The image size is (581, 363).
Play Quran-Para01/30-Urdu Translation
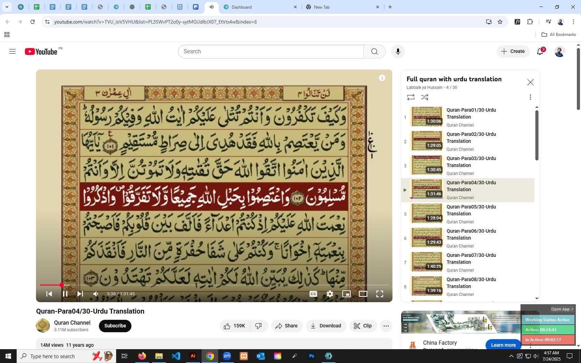468,118
